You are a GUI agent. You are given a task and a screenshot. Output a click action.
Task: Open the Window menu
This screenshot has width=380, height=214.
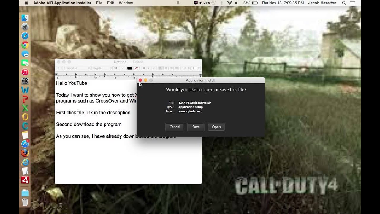click(x=126, y=3)
